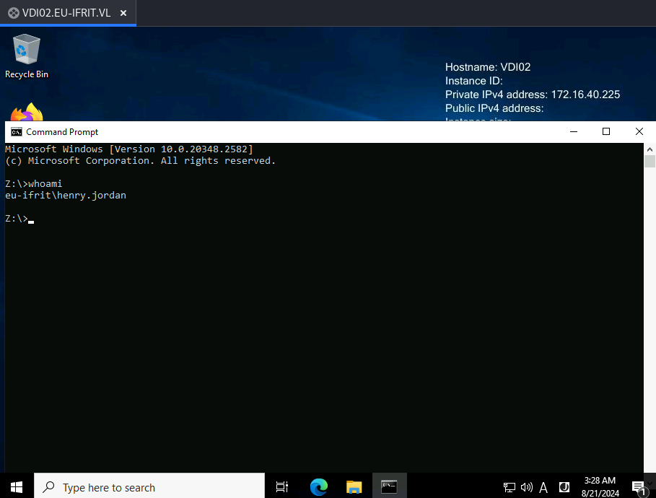This screenshot has height=498, width=656.
Task: Switch to the VDI02.EU-IFRIT.VL tab
Action: (x=66, y=13)
